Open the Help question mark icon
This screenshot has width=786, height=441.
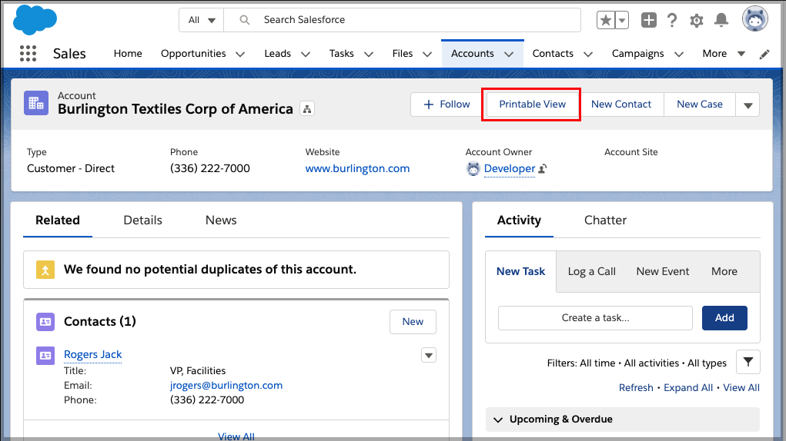click(x=672, y=21)
